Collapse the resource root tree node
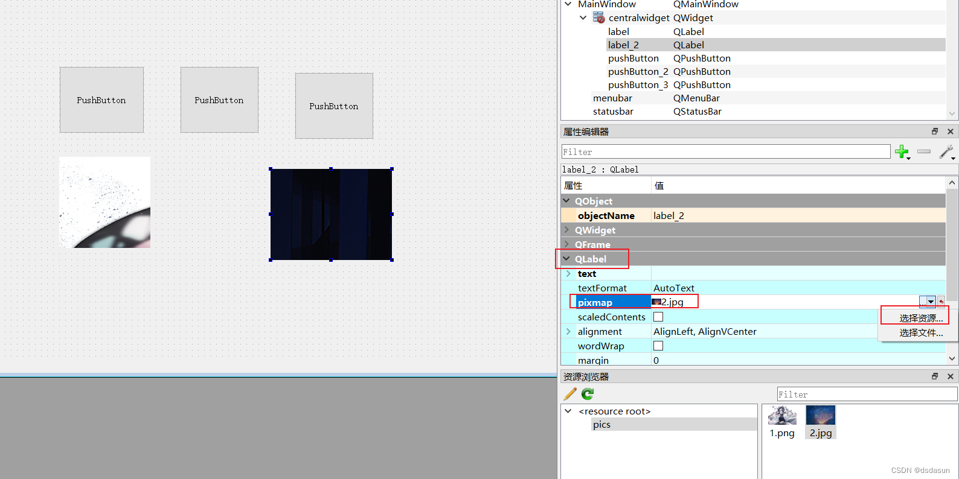 (x=568, y=411)
